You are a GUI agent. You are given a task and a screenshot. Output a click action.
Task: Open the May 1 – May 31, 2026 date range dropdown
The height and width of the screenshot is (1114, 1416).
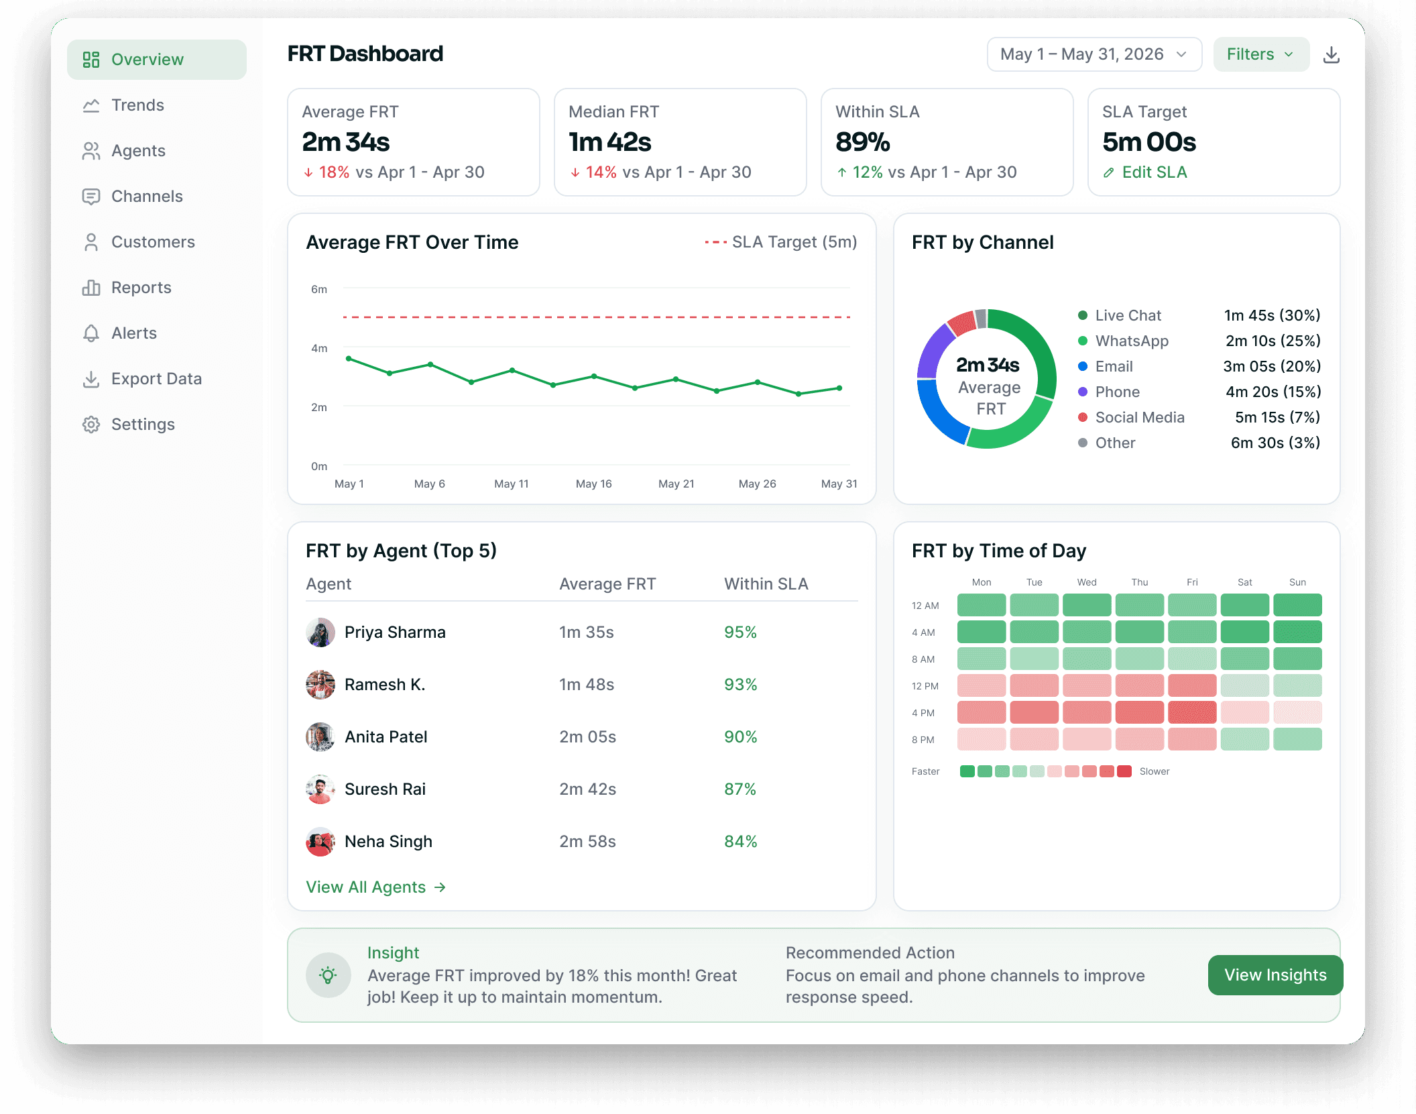tap(1094, 54)
